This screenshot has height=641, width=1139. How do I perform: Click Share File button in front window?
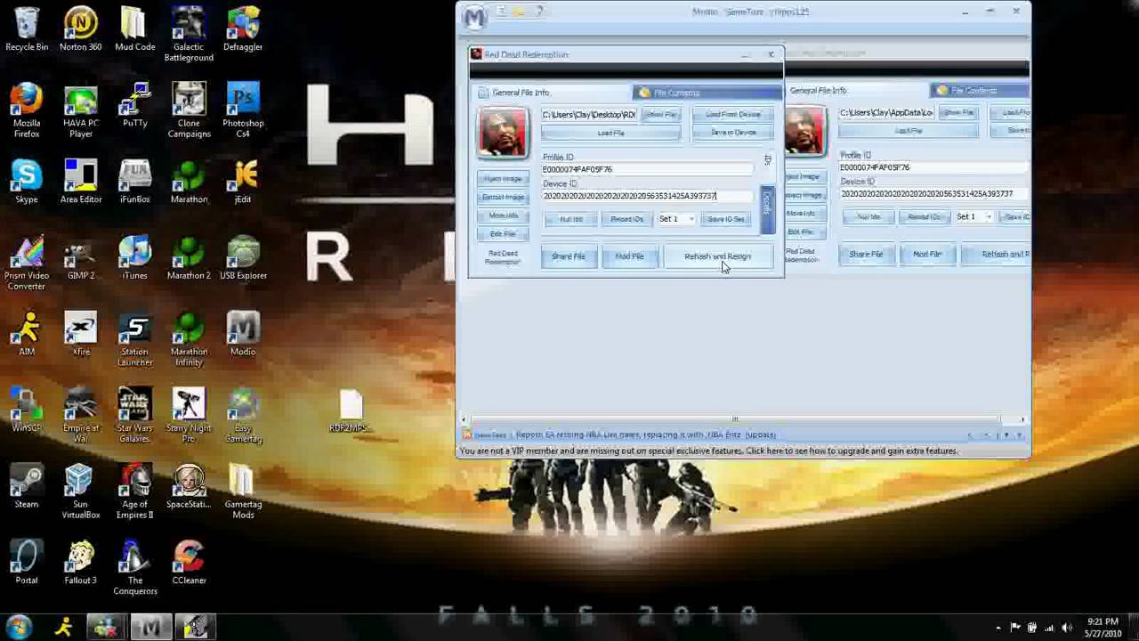pos(569,256)
